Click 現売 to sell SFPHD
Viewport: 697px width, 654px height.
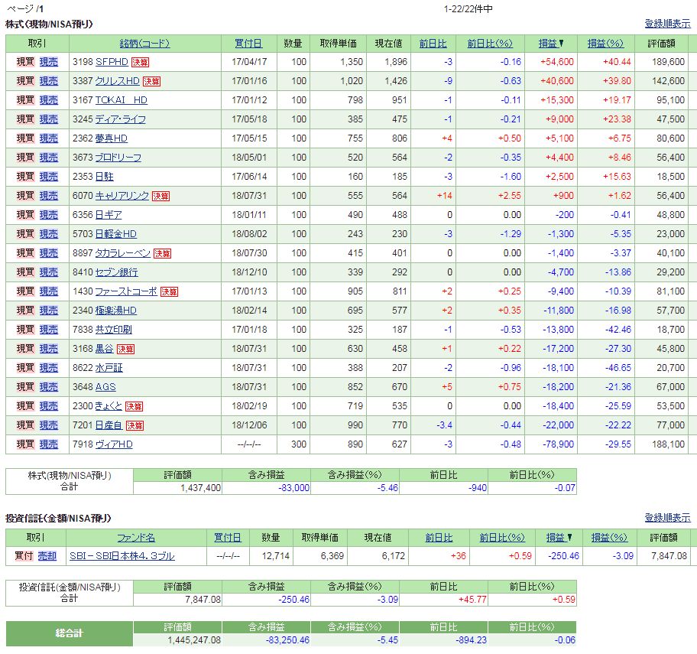pyautogui.click(x=49, y=62)
